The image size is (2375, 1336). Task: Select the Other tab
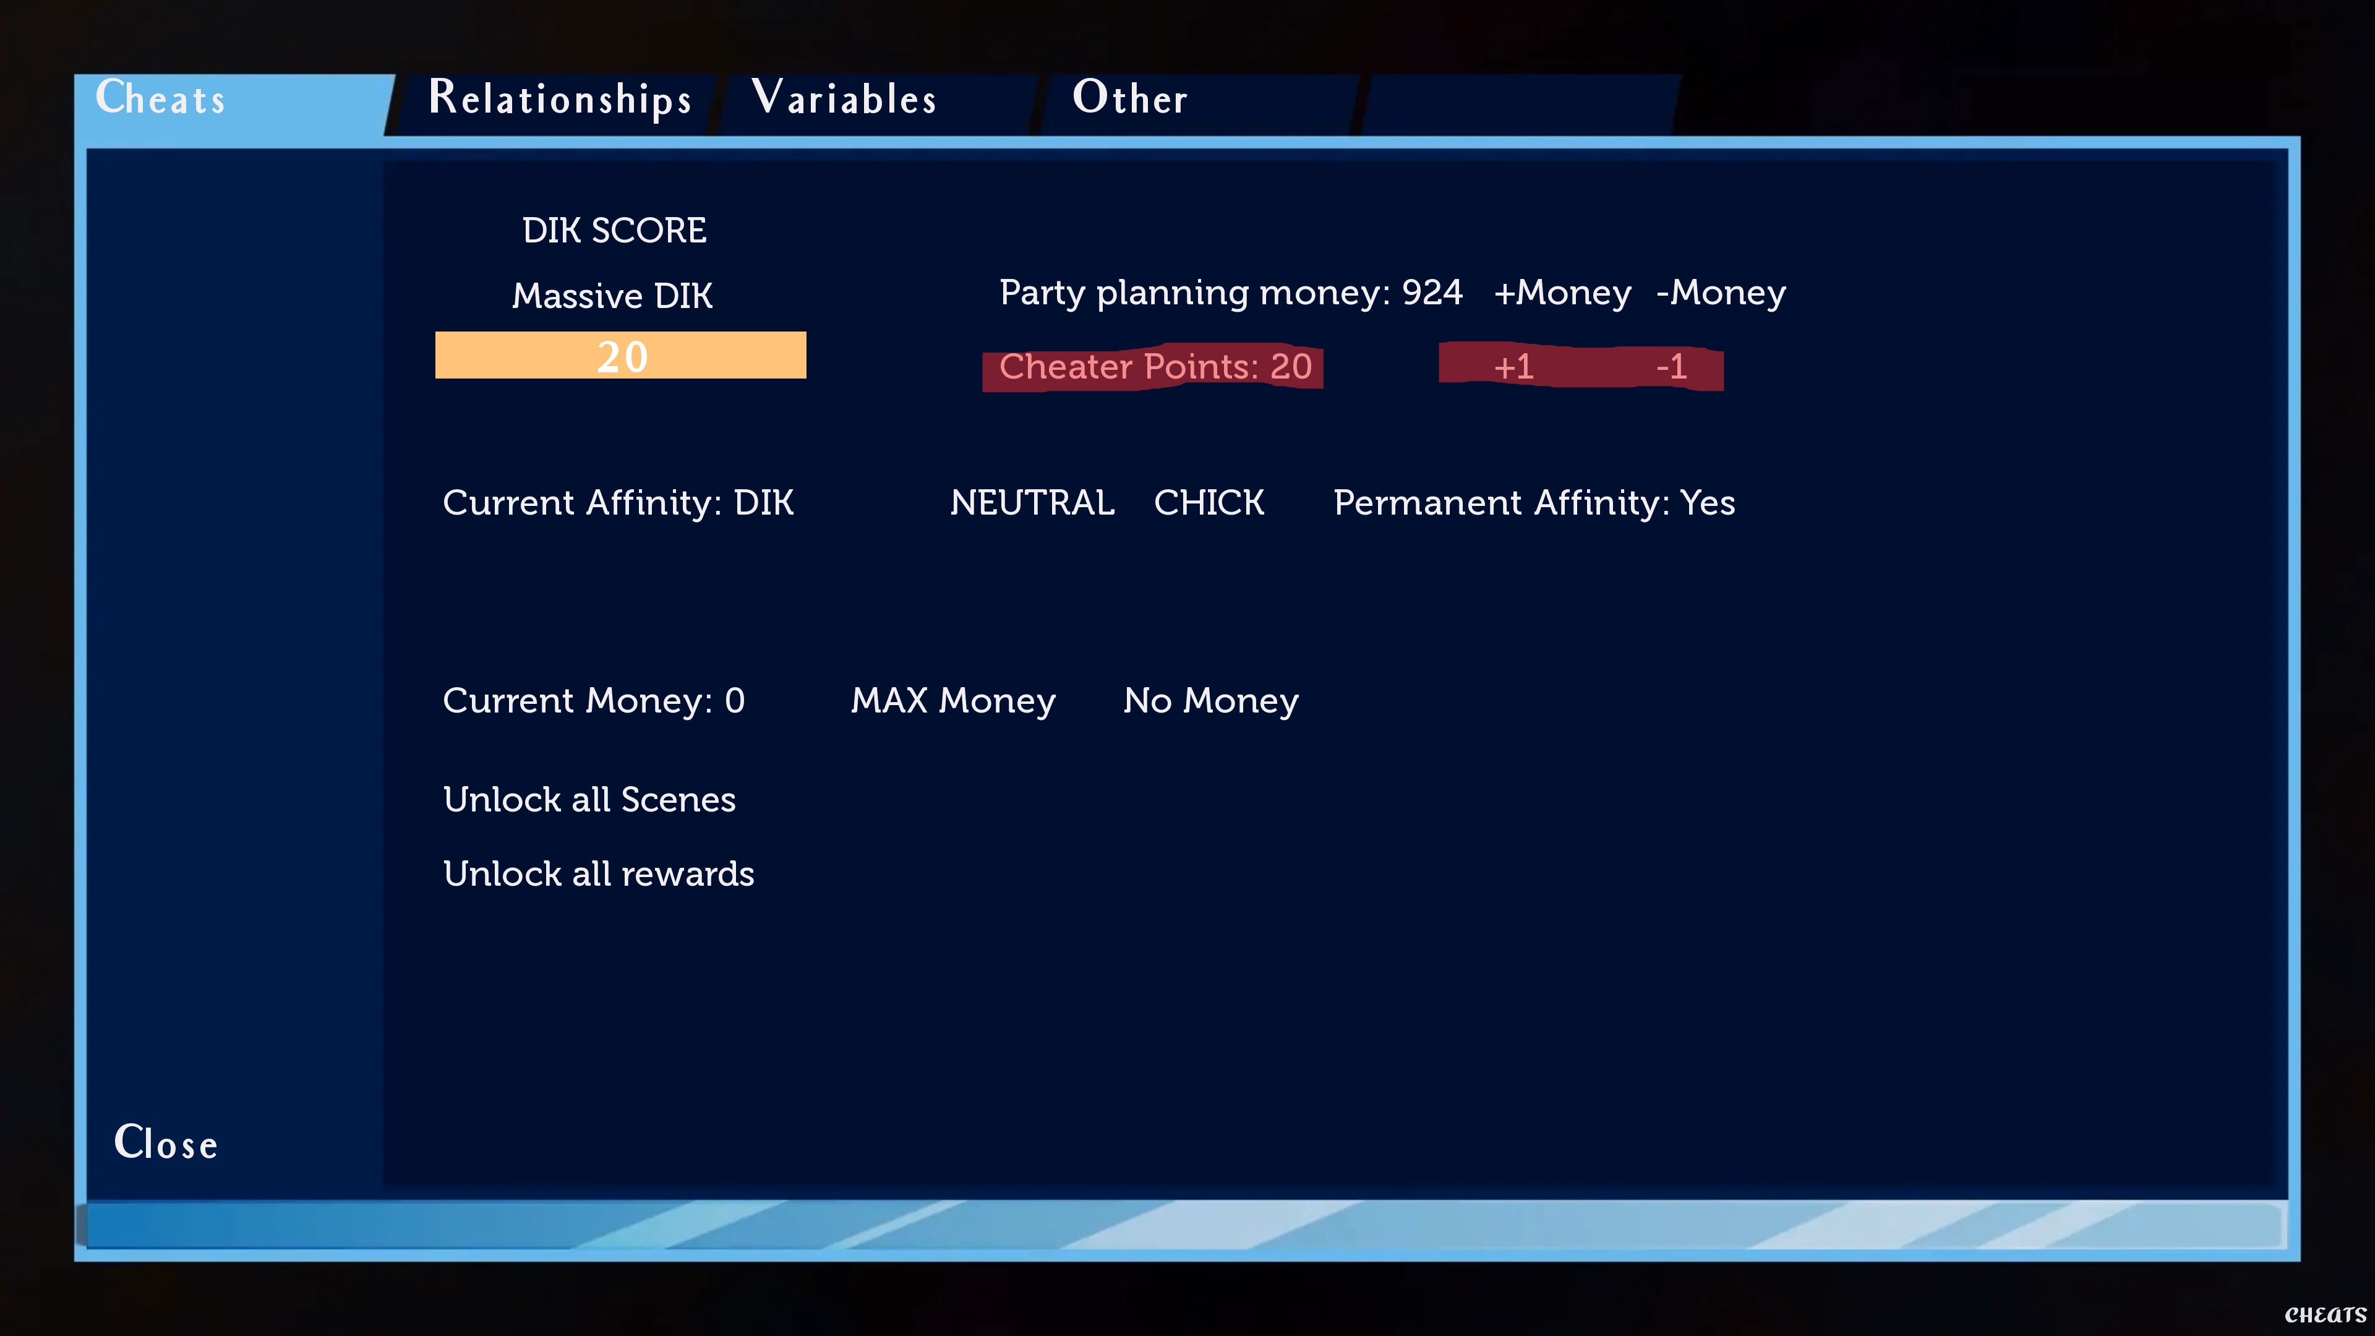(1129, 99)
